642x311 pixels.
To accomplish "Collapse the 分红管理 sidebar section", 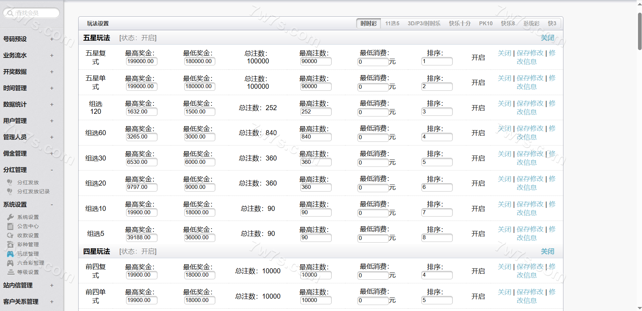I will click(51, 170).
